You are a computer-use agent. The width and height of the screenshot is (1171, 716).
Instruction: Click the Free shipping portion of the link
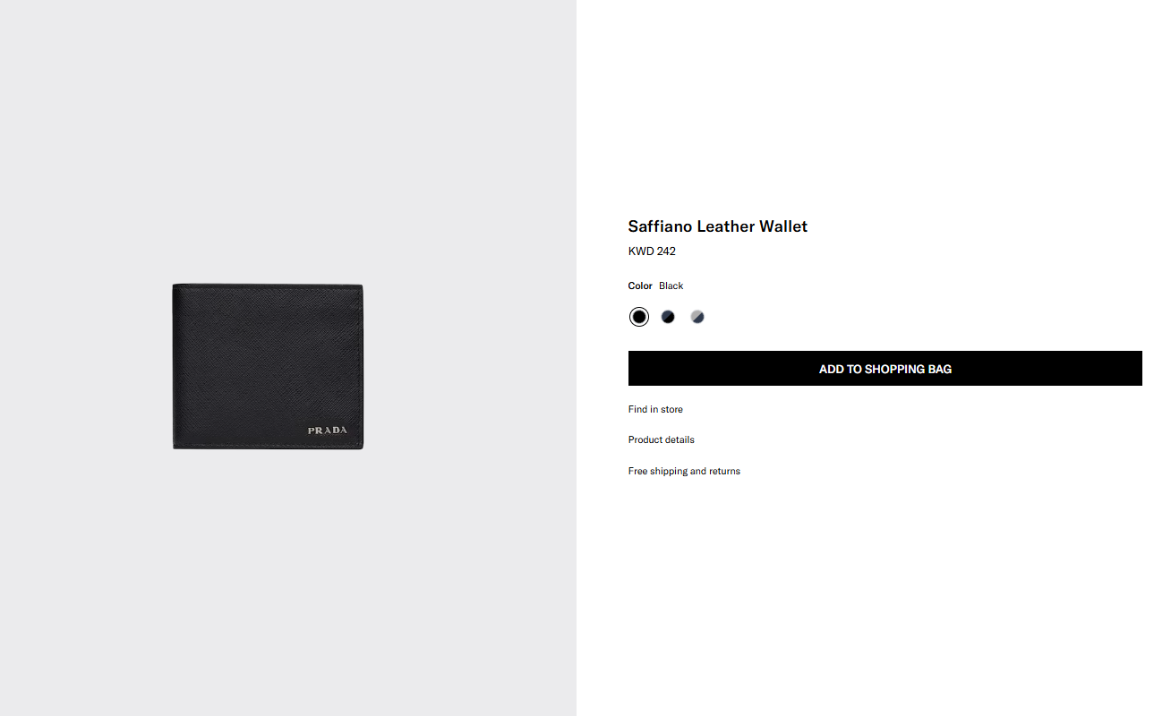tap(658, 471)
